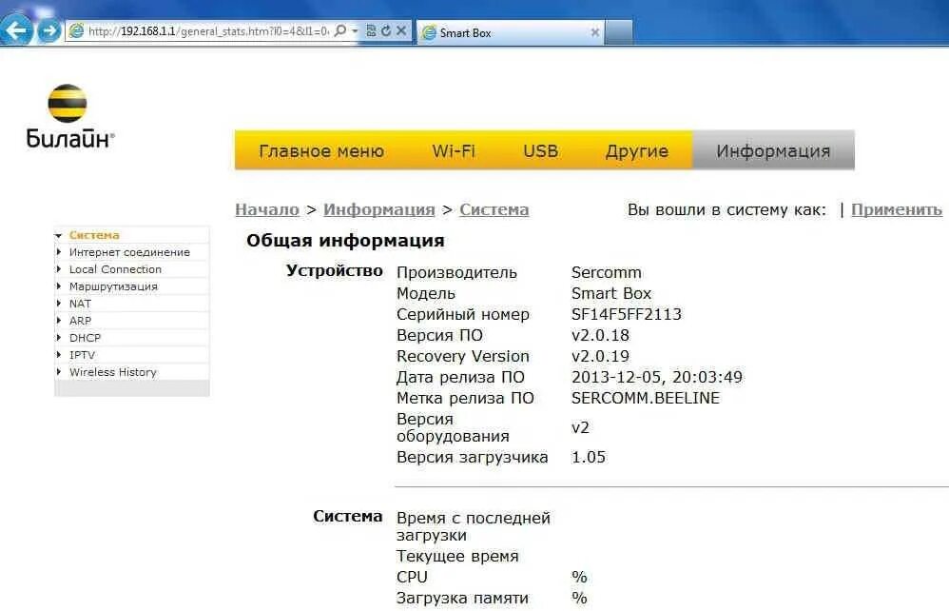Click the browser Forward arrow button
This screenshot has height=611, width=949.
49,30
